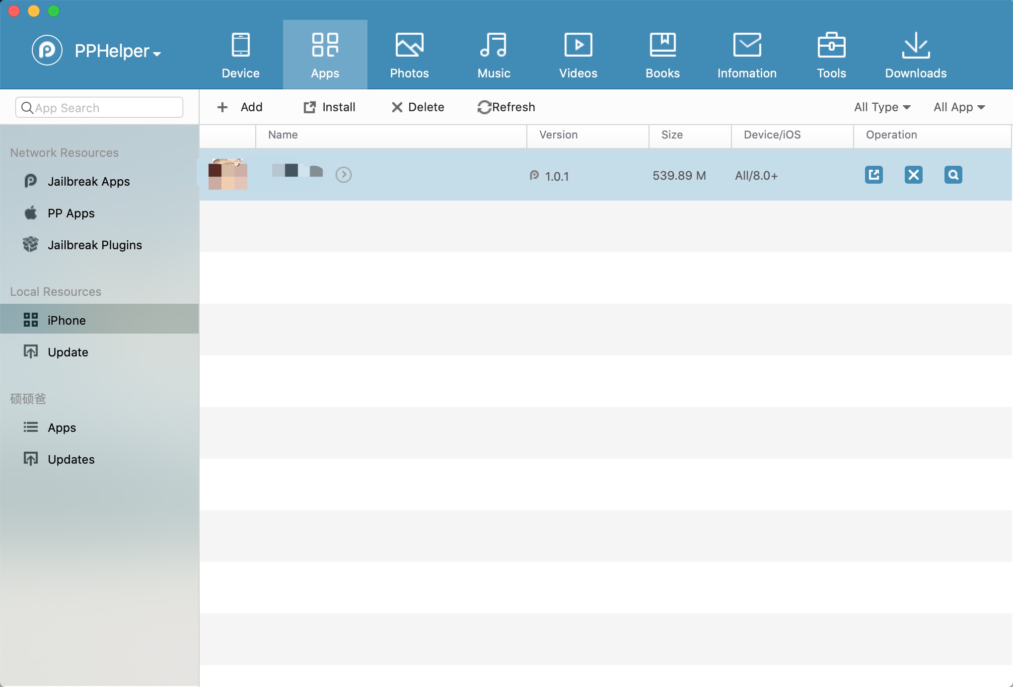This screenshot has height=687, width=1013.
Task: Click the Install toolbar button
Action: (x=329, y=107)
